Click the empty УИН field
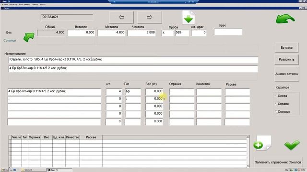Viewport: 307px width, 172px height. [228, 32]
